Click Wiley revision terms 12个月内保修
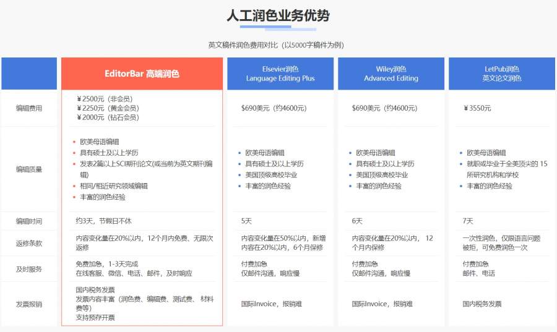Screen dimensions: 557x332 392,243
